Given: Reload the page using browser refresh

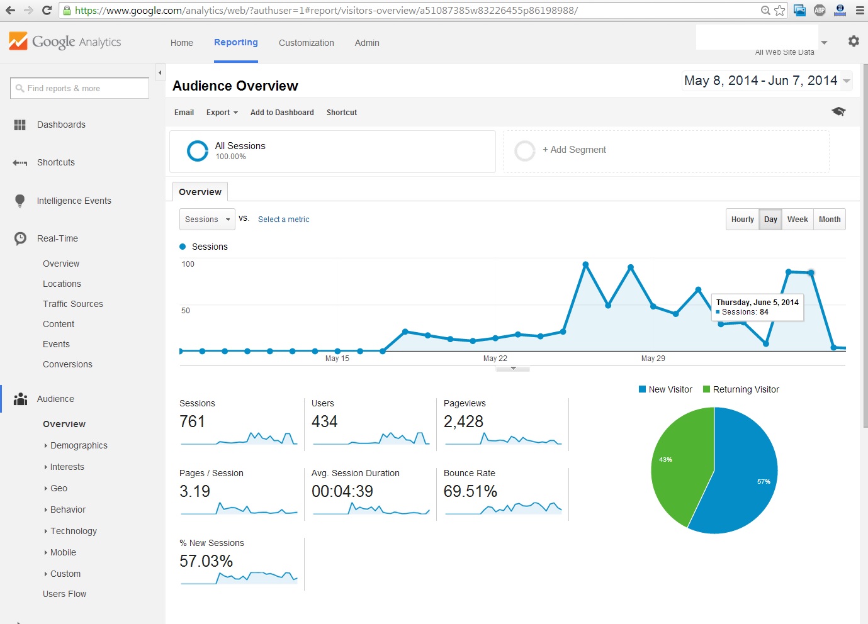Looking at the screenshot, I should click(x=47, y=10).
